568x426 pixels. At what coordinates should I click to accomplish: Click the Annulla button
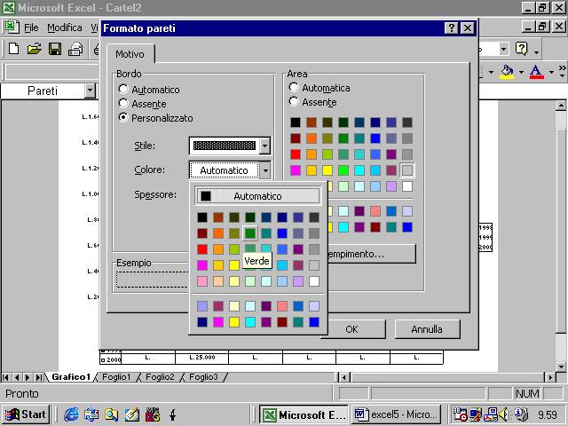(427, 329)
